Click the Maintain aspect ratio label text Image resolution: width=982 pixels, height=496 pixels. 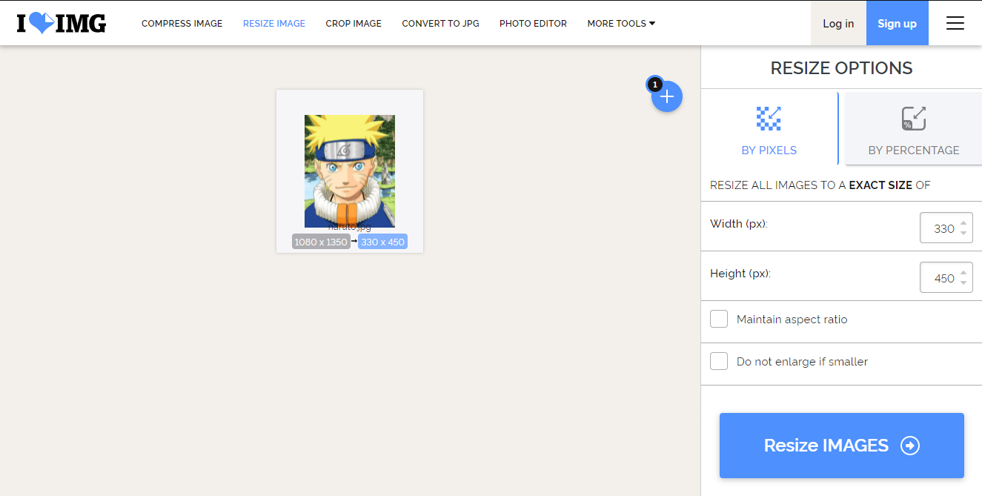coord(792,320)
